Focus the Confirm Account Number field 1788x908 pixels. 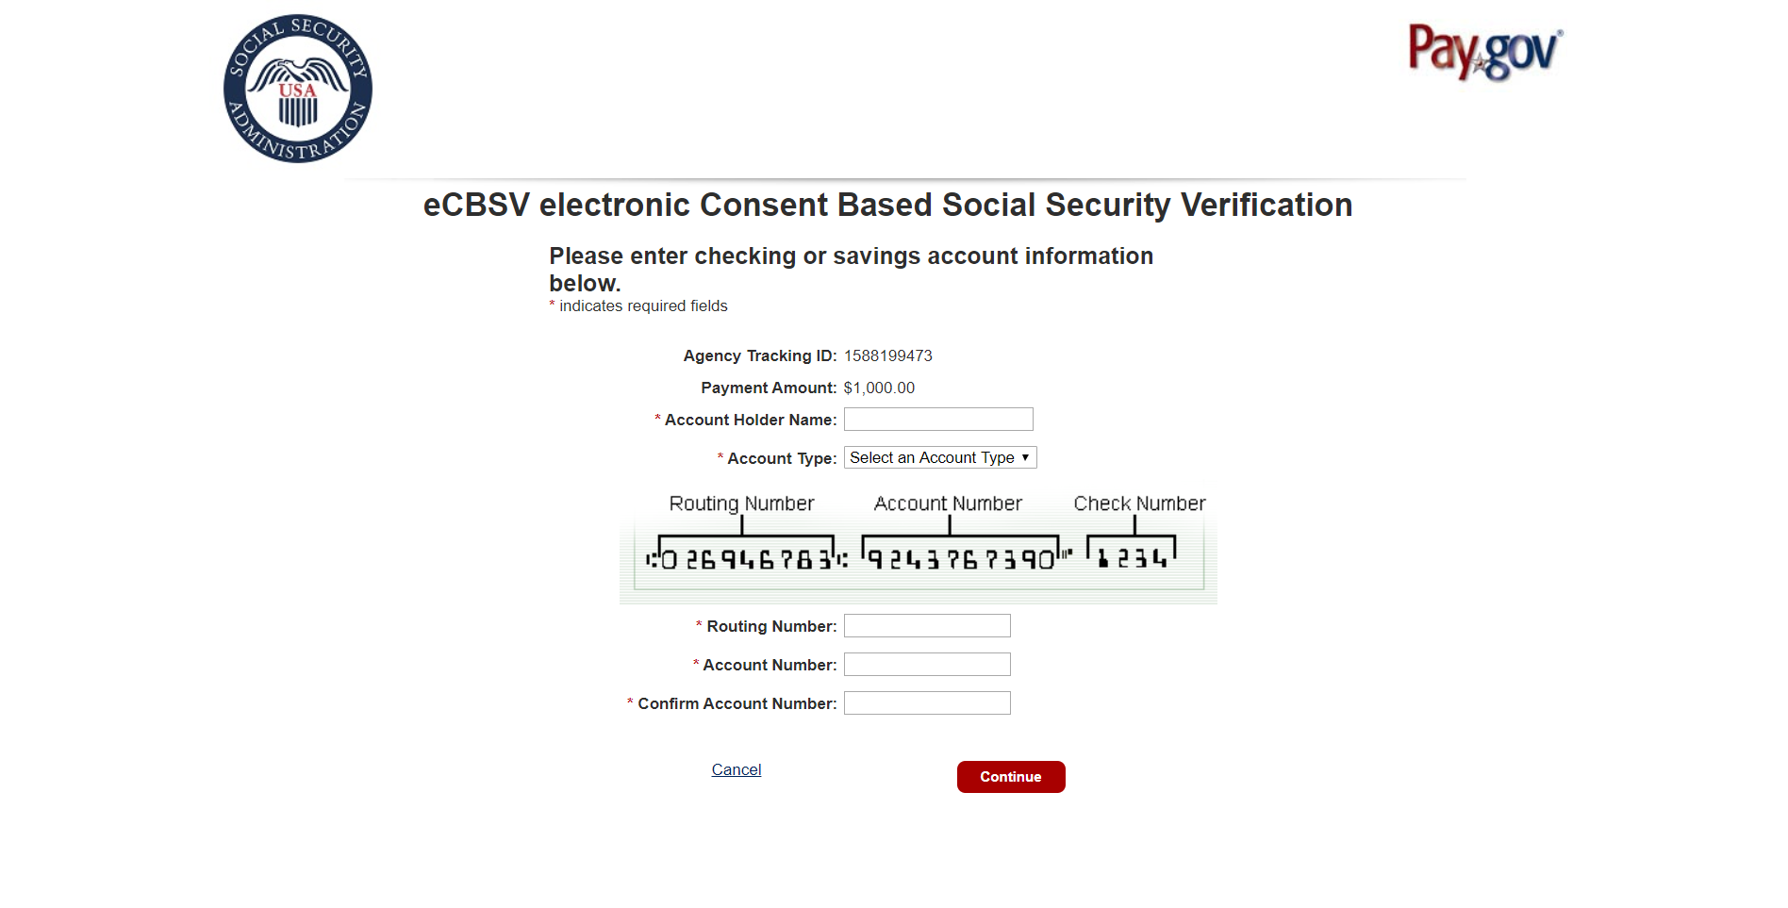[927, 703]
